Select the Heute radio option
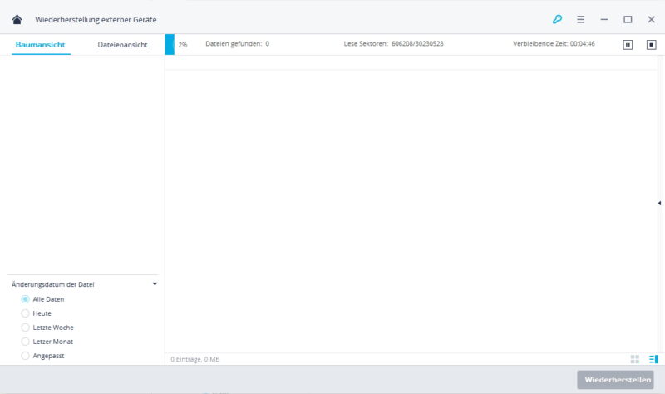 tap(26, 313)
